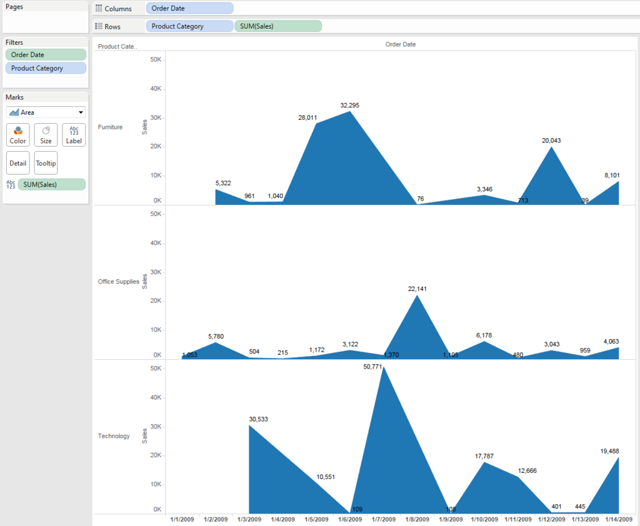Click the Order Date axis title

pyautogui.click(x=401, y=44)
